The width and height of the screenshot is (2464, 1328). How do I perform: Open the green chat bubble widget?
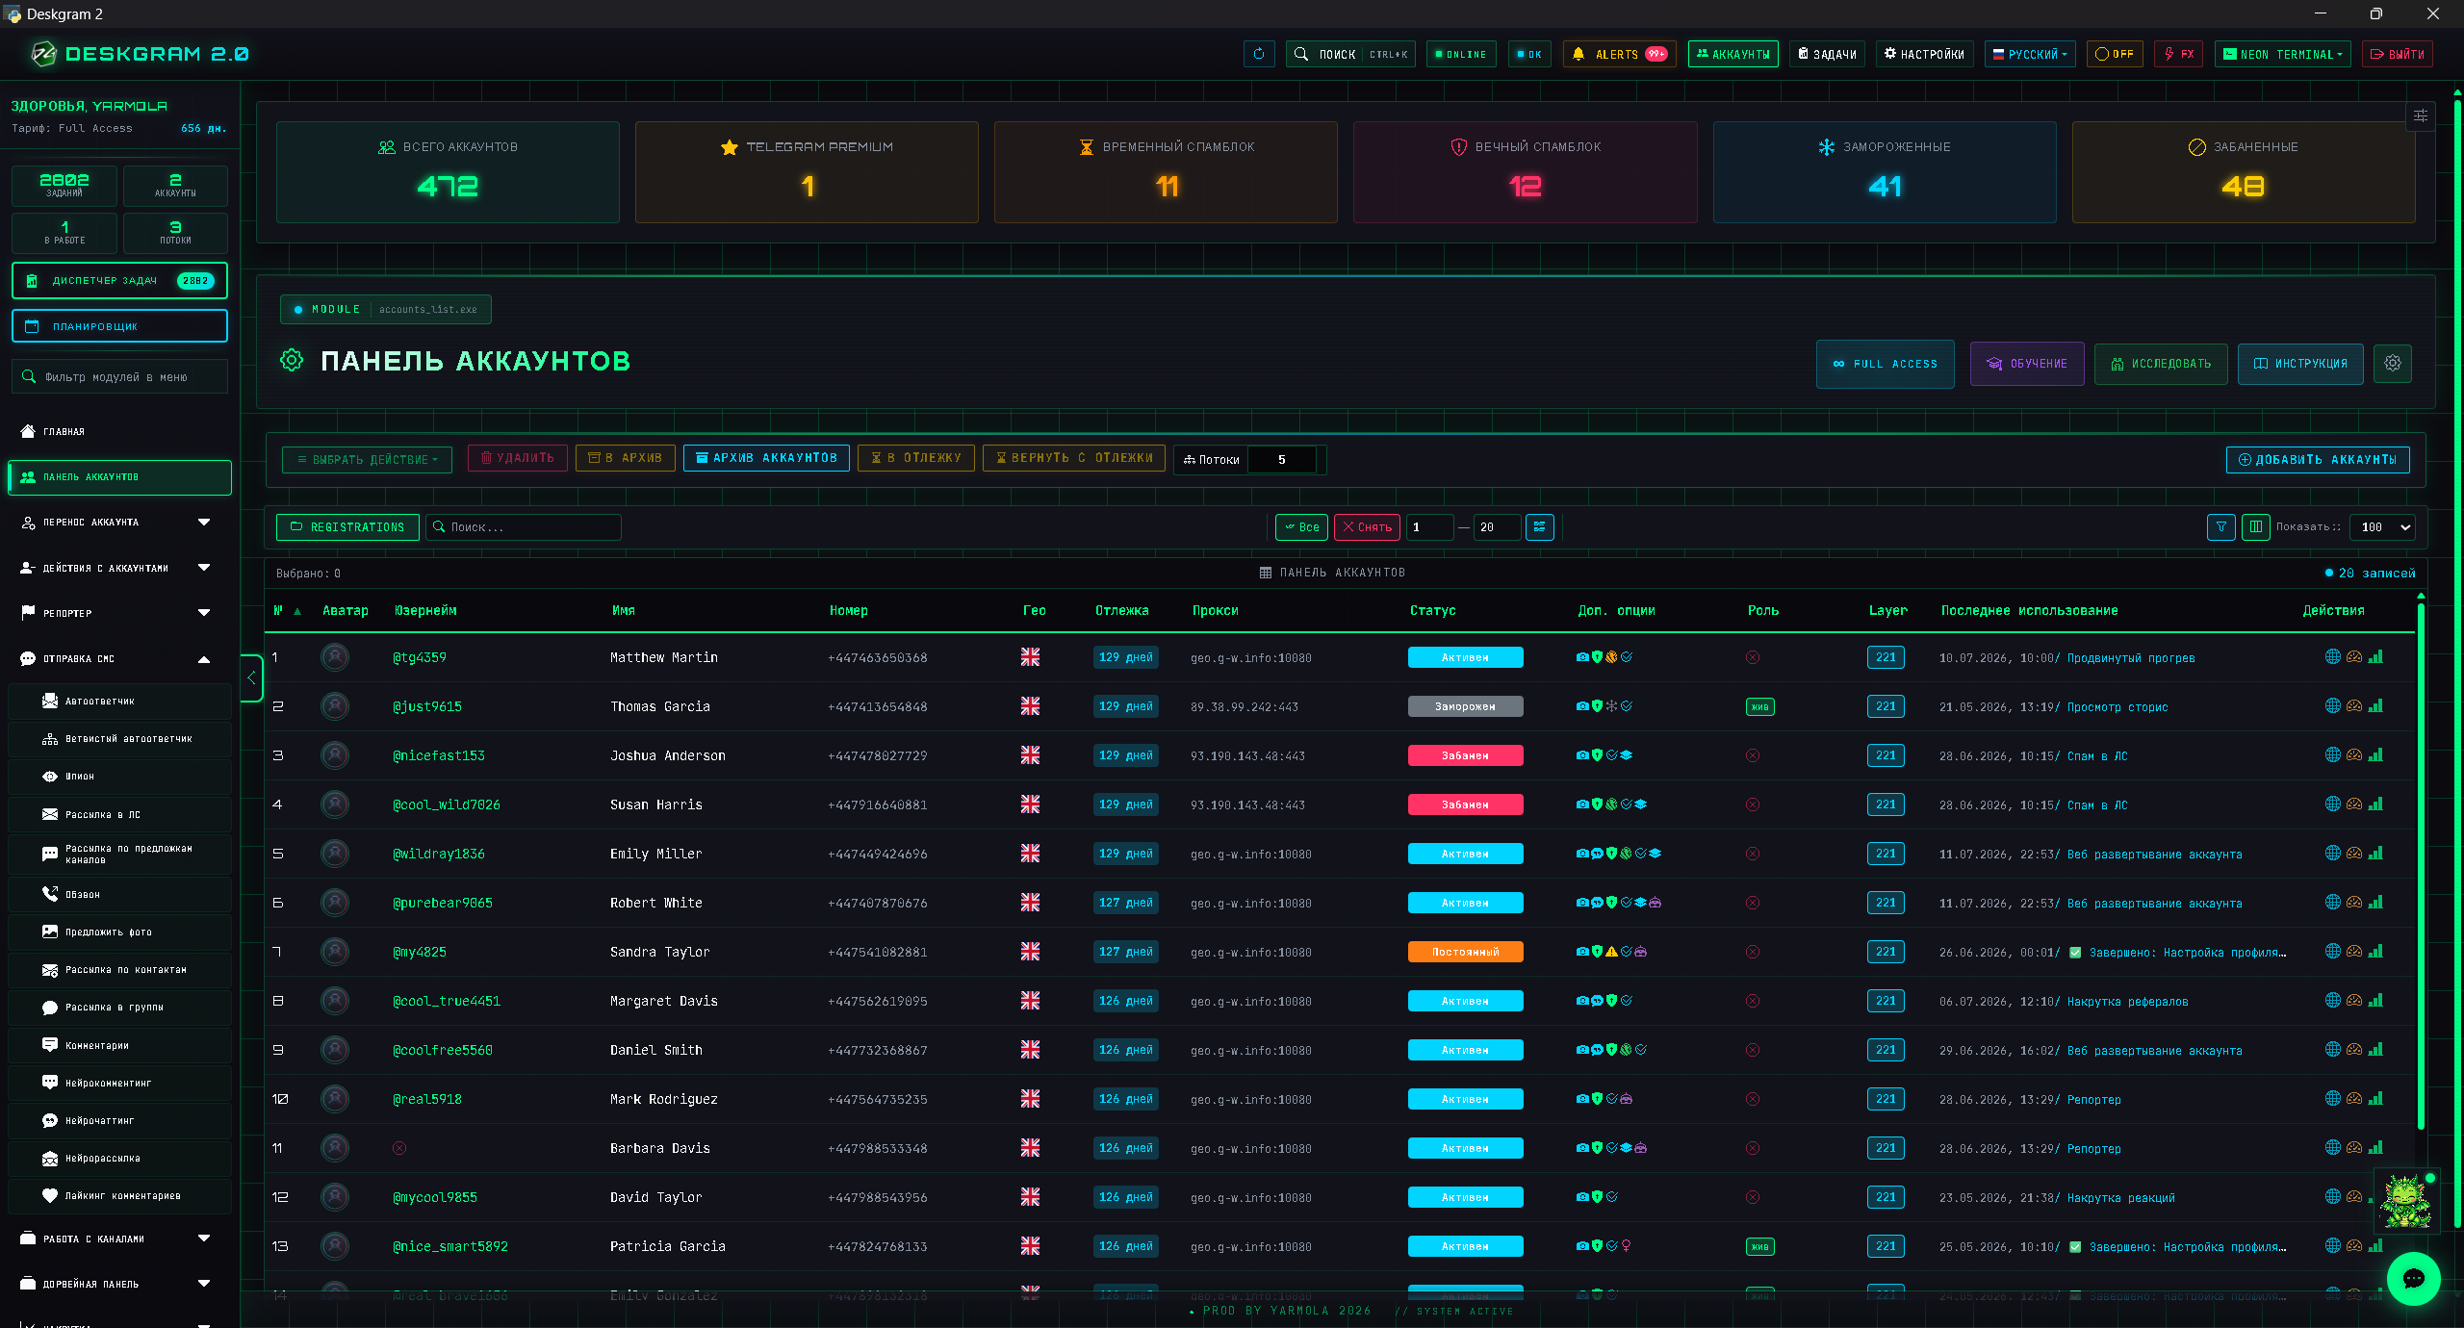pyautogui.click(x=2413, y=1278)
